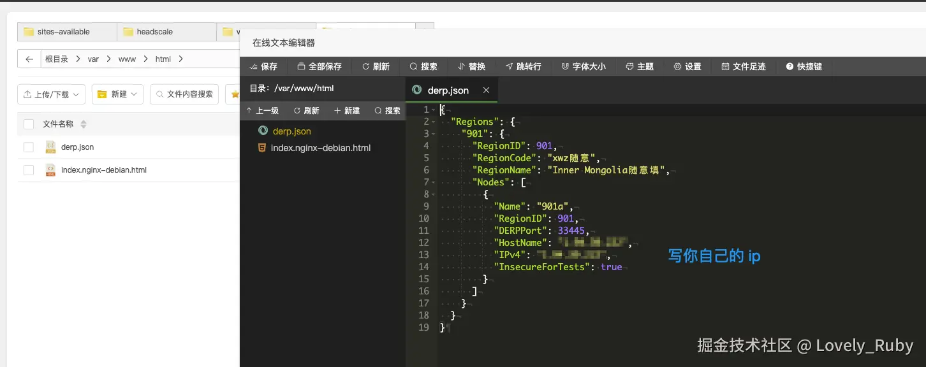Open the 替换 replace tool
926x367 pixels.
point(471,66)
